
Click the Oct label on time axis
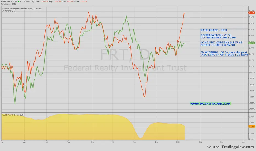pos(113,142)
